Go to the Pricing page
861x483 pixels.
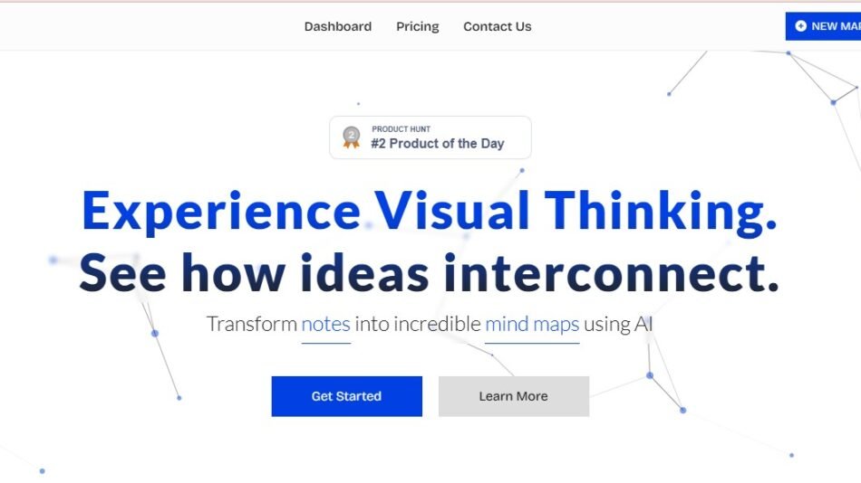tap(417, 26)
